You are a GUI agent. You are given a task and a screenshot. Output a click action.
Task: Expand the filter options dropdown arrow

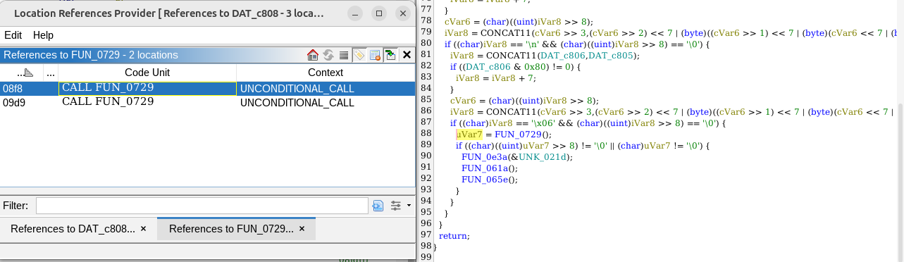click(x=408, y=206)
